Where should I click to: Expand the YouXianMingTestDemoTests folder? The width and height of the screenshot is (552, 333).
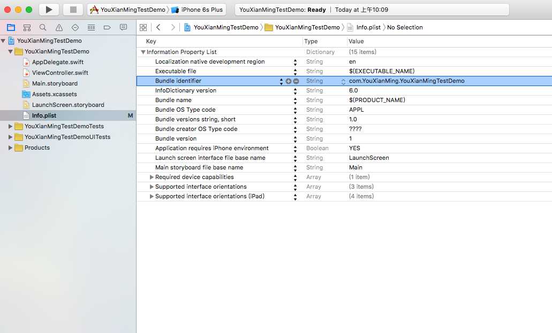(10, 126)
